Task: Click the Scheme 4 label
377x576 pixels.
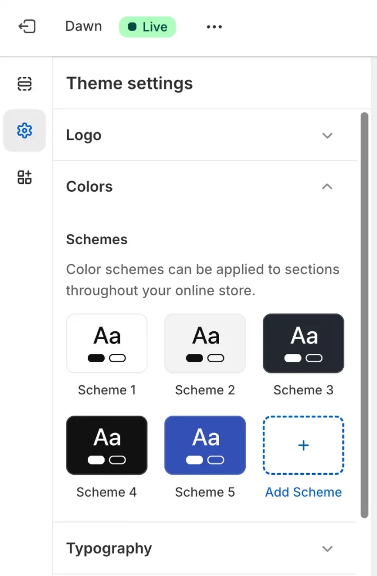Action: (106, 492)
